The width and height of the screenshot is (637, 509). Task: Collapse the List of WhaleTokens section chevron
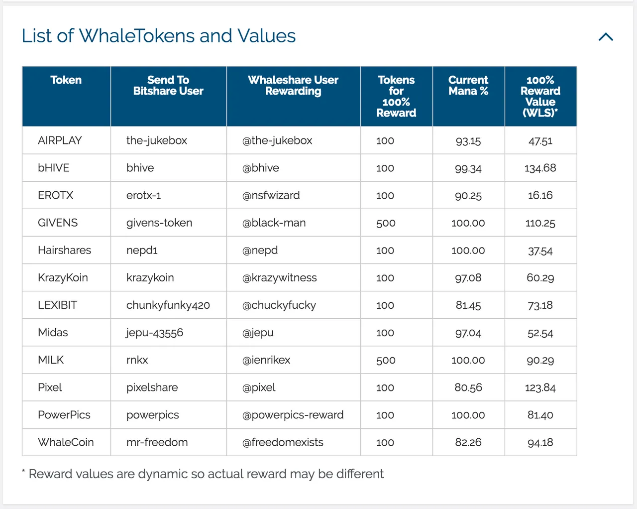(606, 37)
